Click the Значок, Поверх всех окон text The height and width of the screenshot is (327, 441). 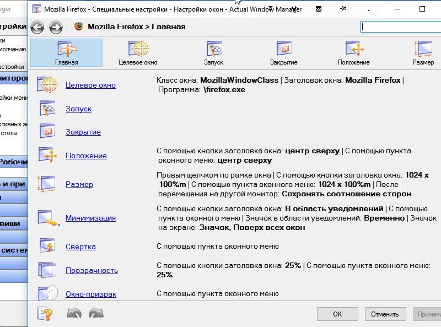[x=252, y=227]
